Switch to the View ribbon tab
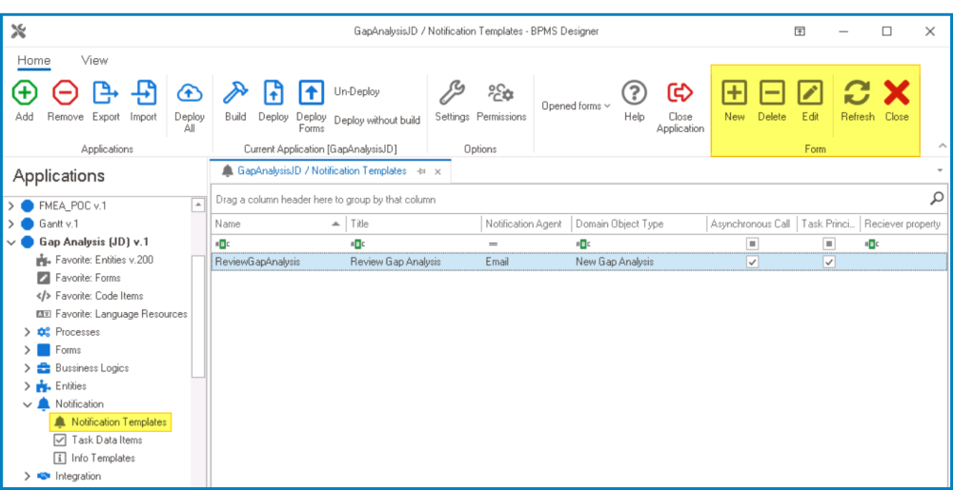This screenshot has height=490, width=953. tap(94, 60)
